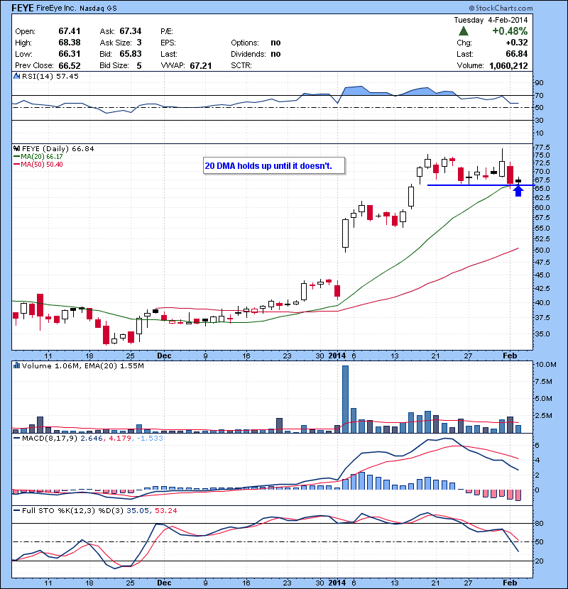Click the 20 DMA annotation text box
Screen dimensions: 568x589
[x=274, y=165]
